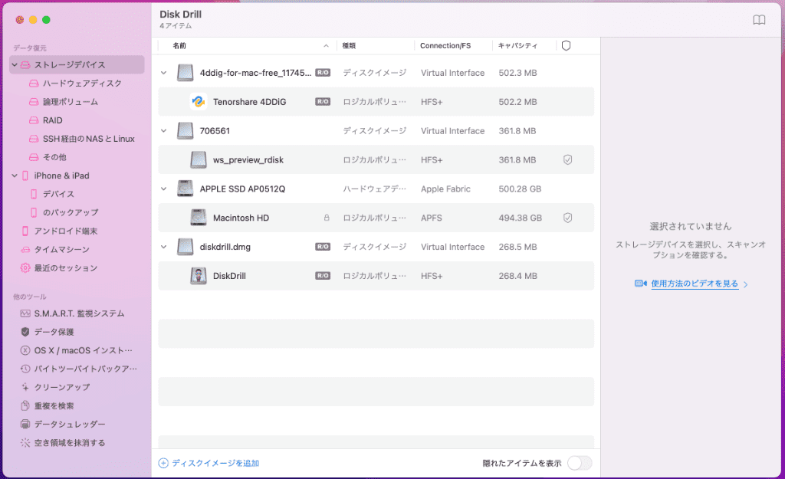This screenshot has width=785, height=479.
Task: Collapse the iPhone & iPad sidebar section
Action: click(x=15, y=176)
